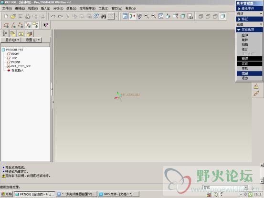Viewport: 264px width, 198px height.
Task: Click the Repaint screen icon
Action: (125, 16)
